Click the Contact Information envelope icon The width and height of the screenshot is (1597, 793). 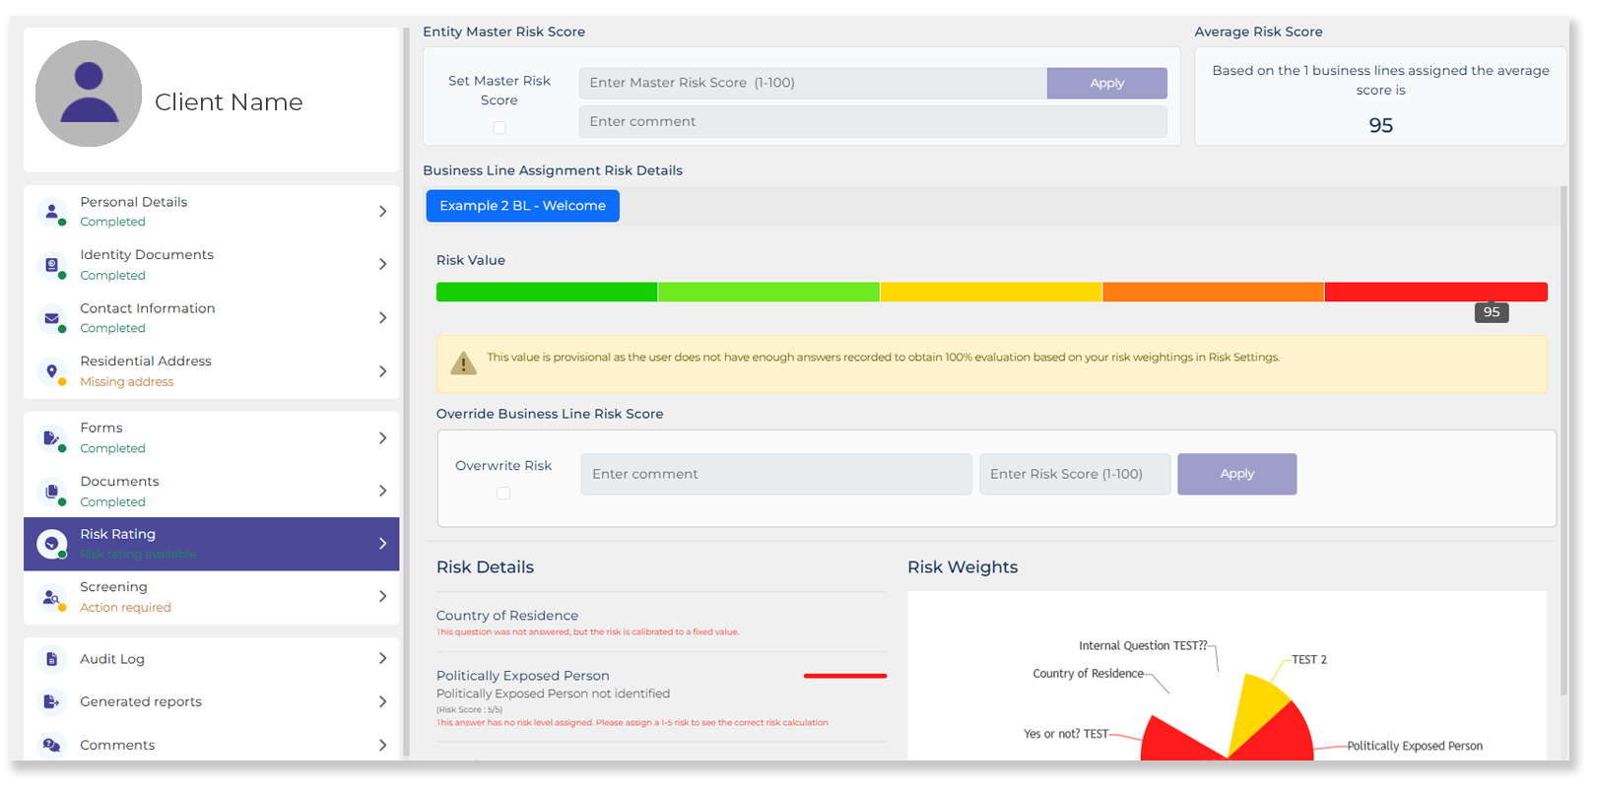click(51, 318)
